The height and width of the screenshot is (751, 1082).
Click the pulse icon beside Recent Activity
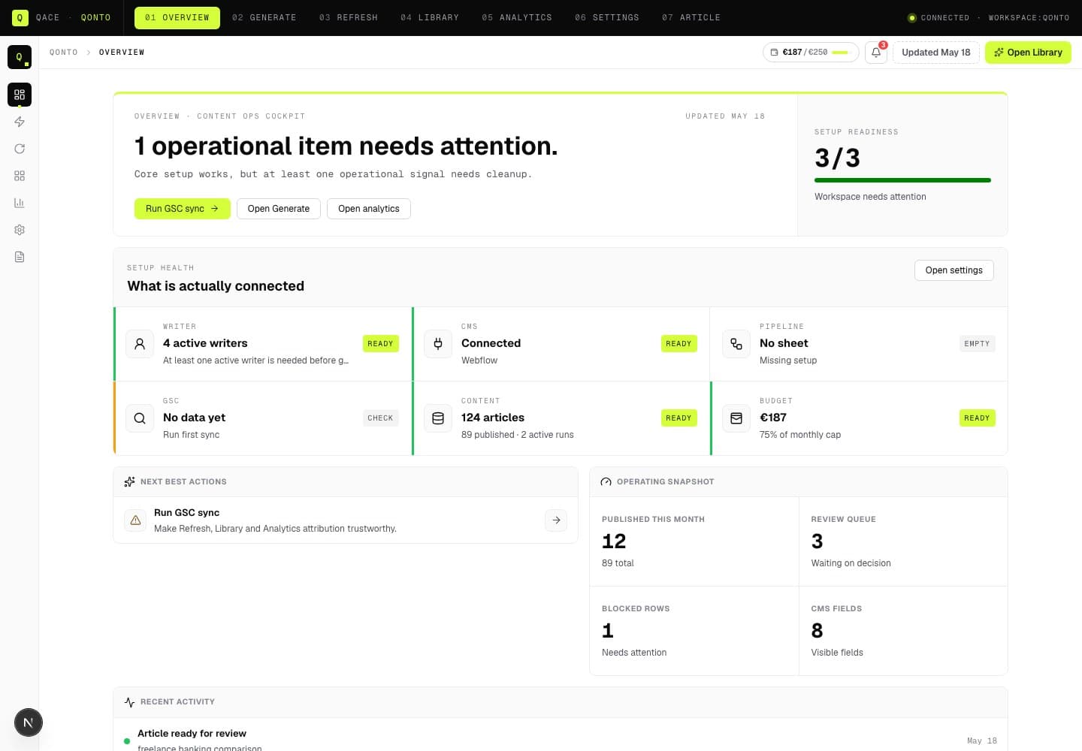tap(129, 701)
